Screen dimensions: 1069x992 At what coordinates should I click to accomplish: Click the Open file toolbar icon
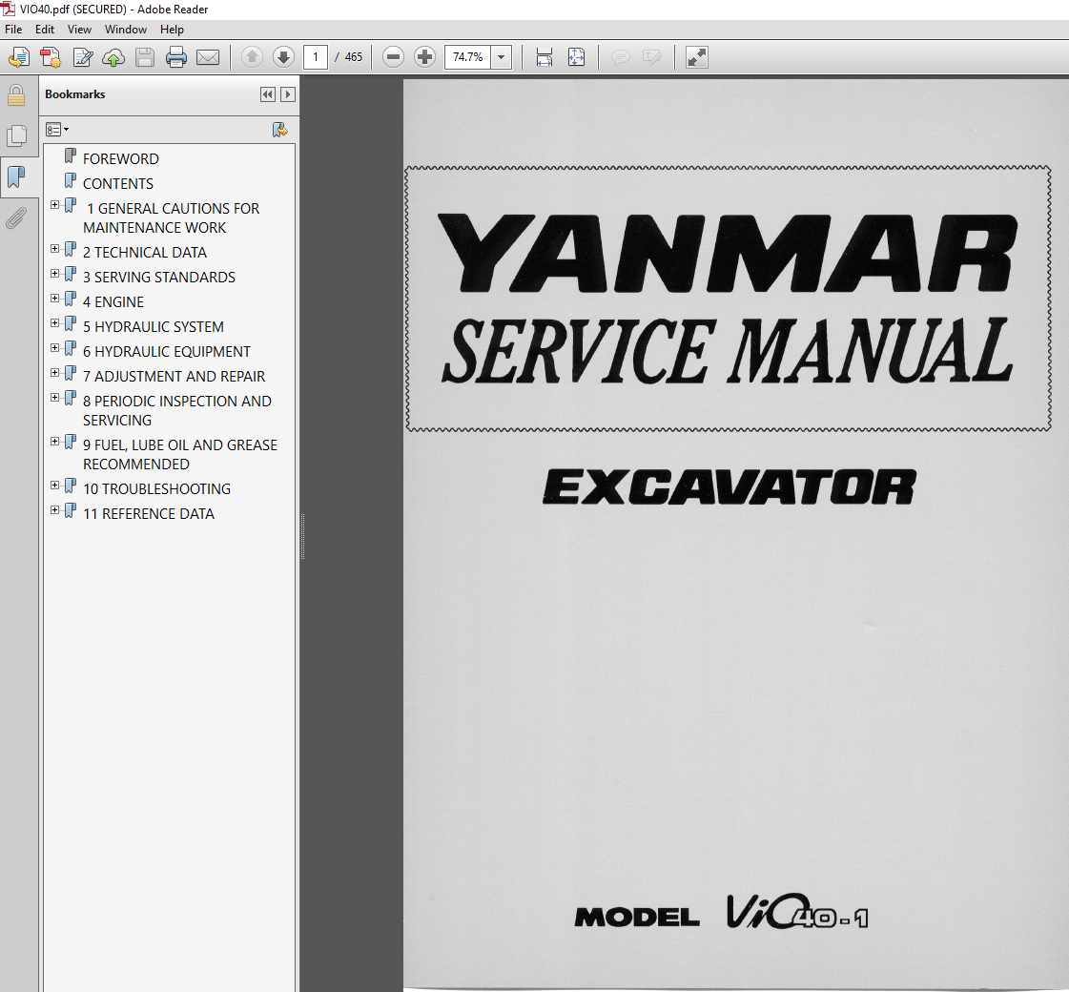tap(18, 57)
